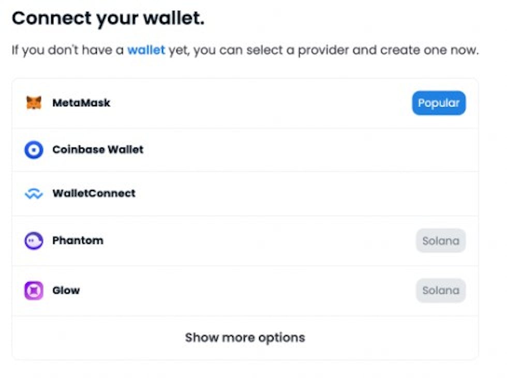This screenshot has width=507, height=378.
Task: Click the Solana badge beside Phantom
Action: click(x=441, y=240)
